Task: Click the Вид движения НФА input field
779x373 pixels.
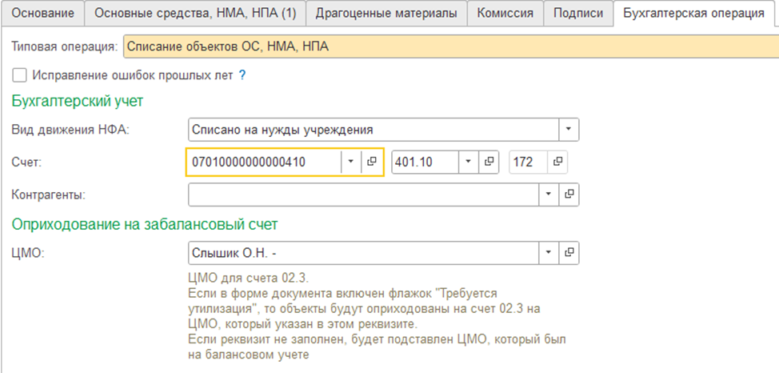Action: click(x=374, y=130)
